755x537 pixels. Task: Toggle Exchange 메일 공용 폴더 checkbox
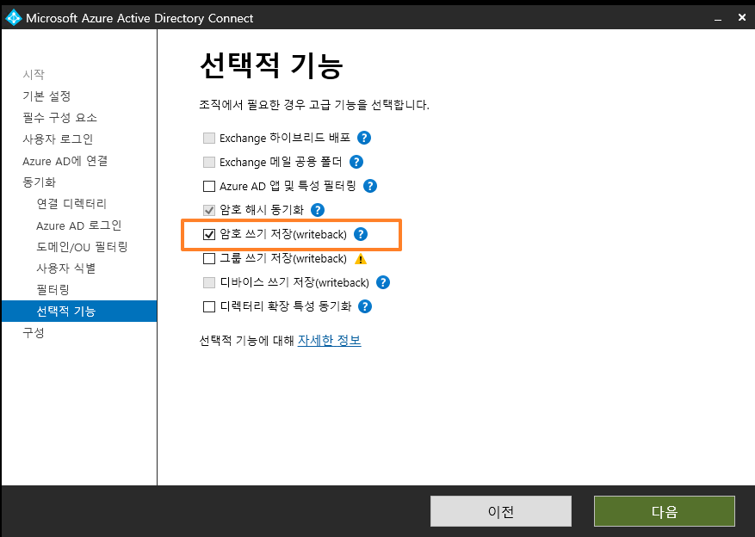(x=209, y=162)
